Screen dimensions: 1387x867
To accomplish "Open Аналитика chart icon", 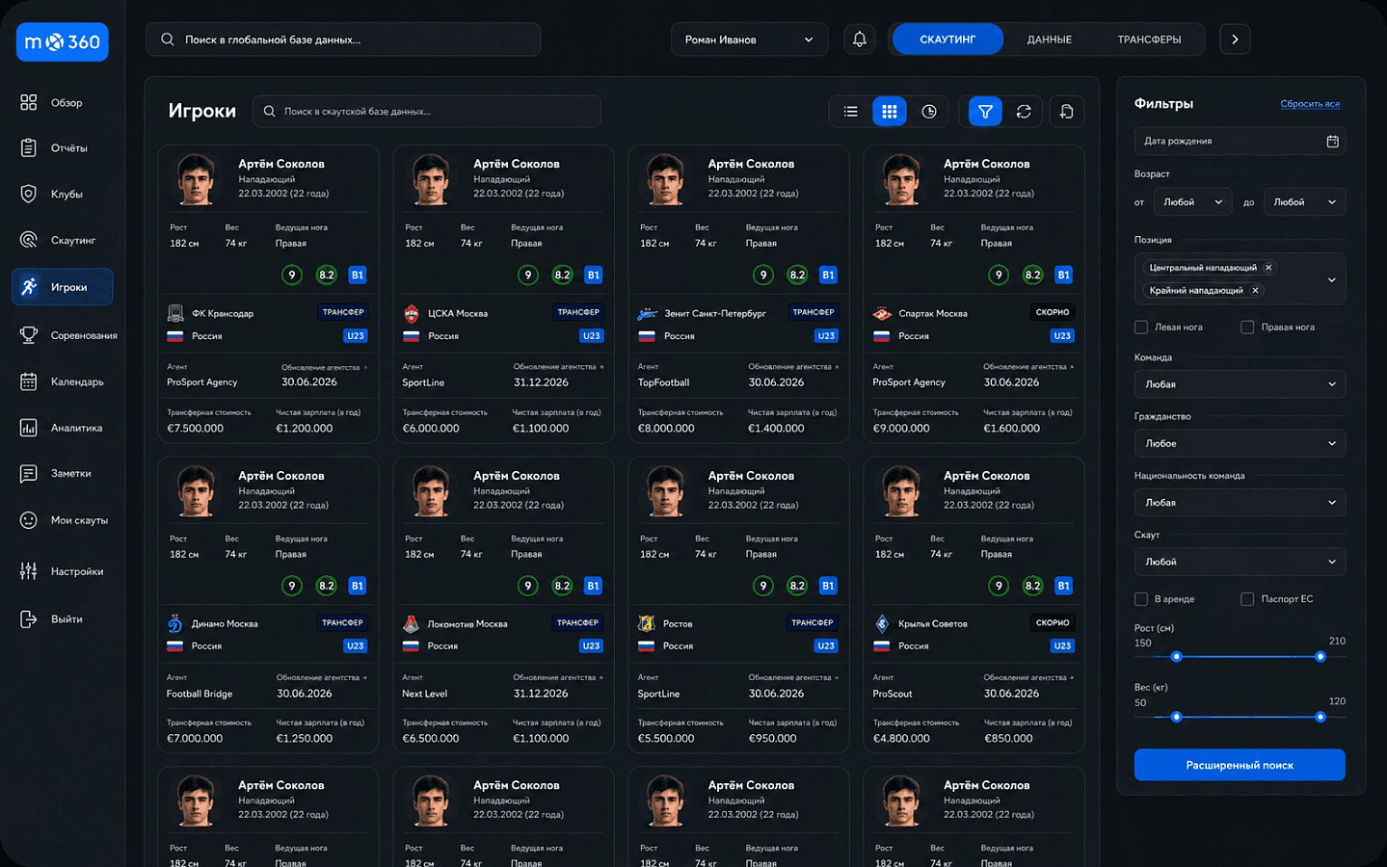I will click(x=29, y=428).
